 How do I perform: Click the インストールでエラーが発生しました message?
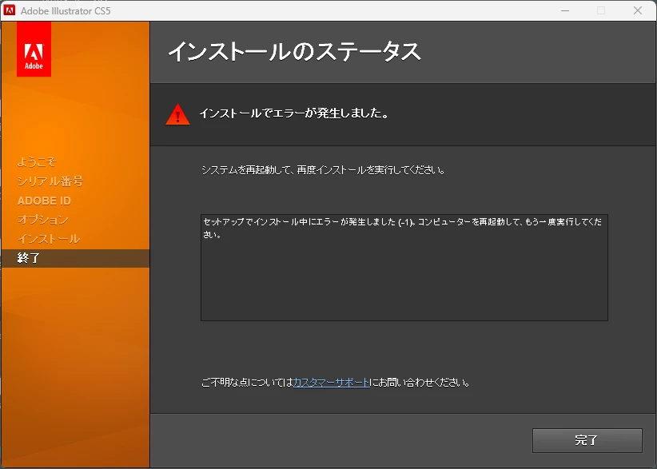point(293,113)
